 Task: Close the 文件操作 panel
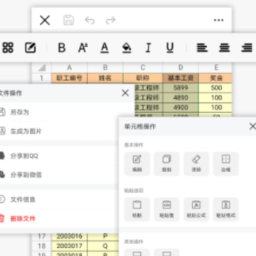click(125, 93)
